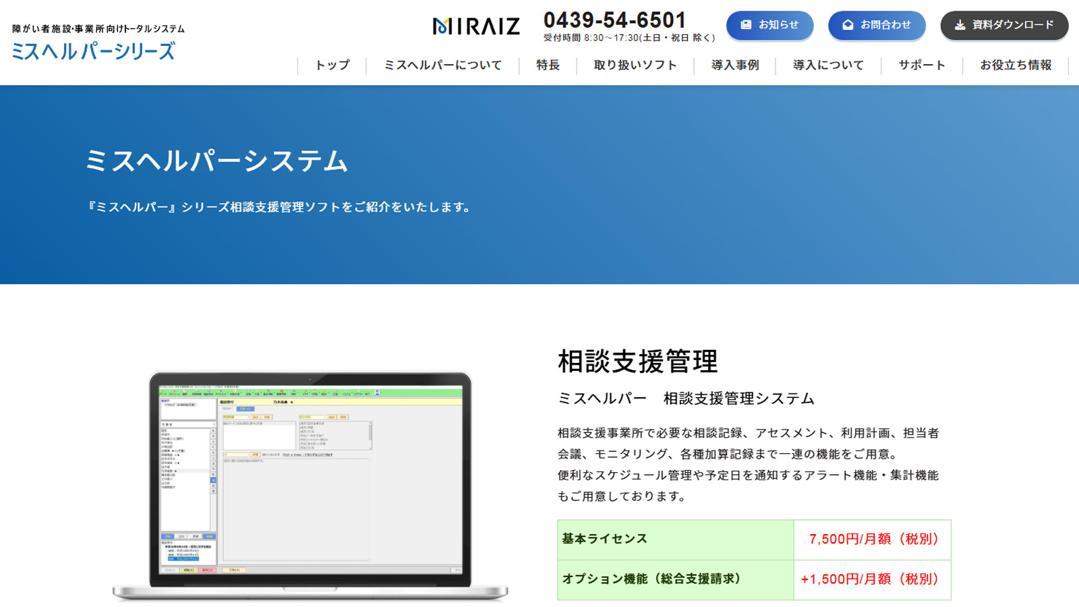Viewport: 1079px width, 607px height.
Task: Click the envelope icon on お問合わせ button
Action: (847, 26)
